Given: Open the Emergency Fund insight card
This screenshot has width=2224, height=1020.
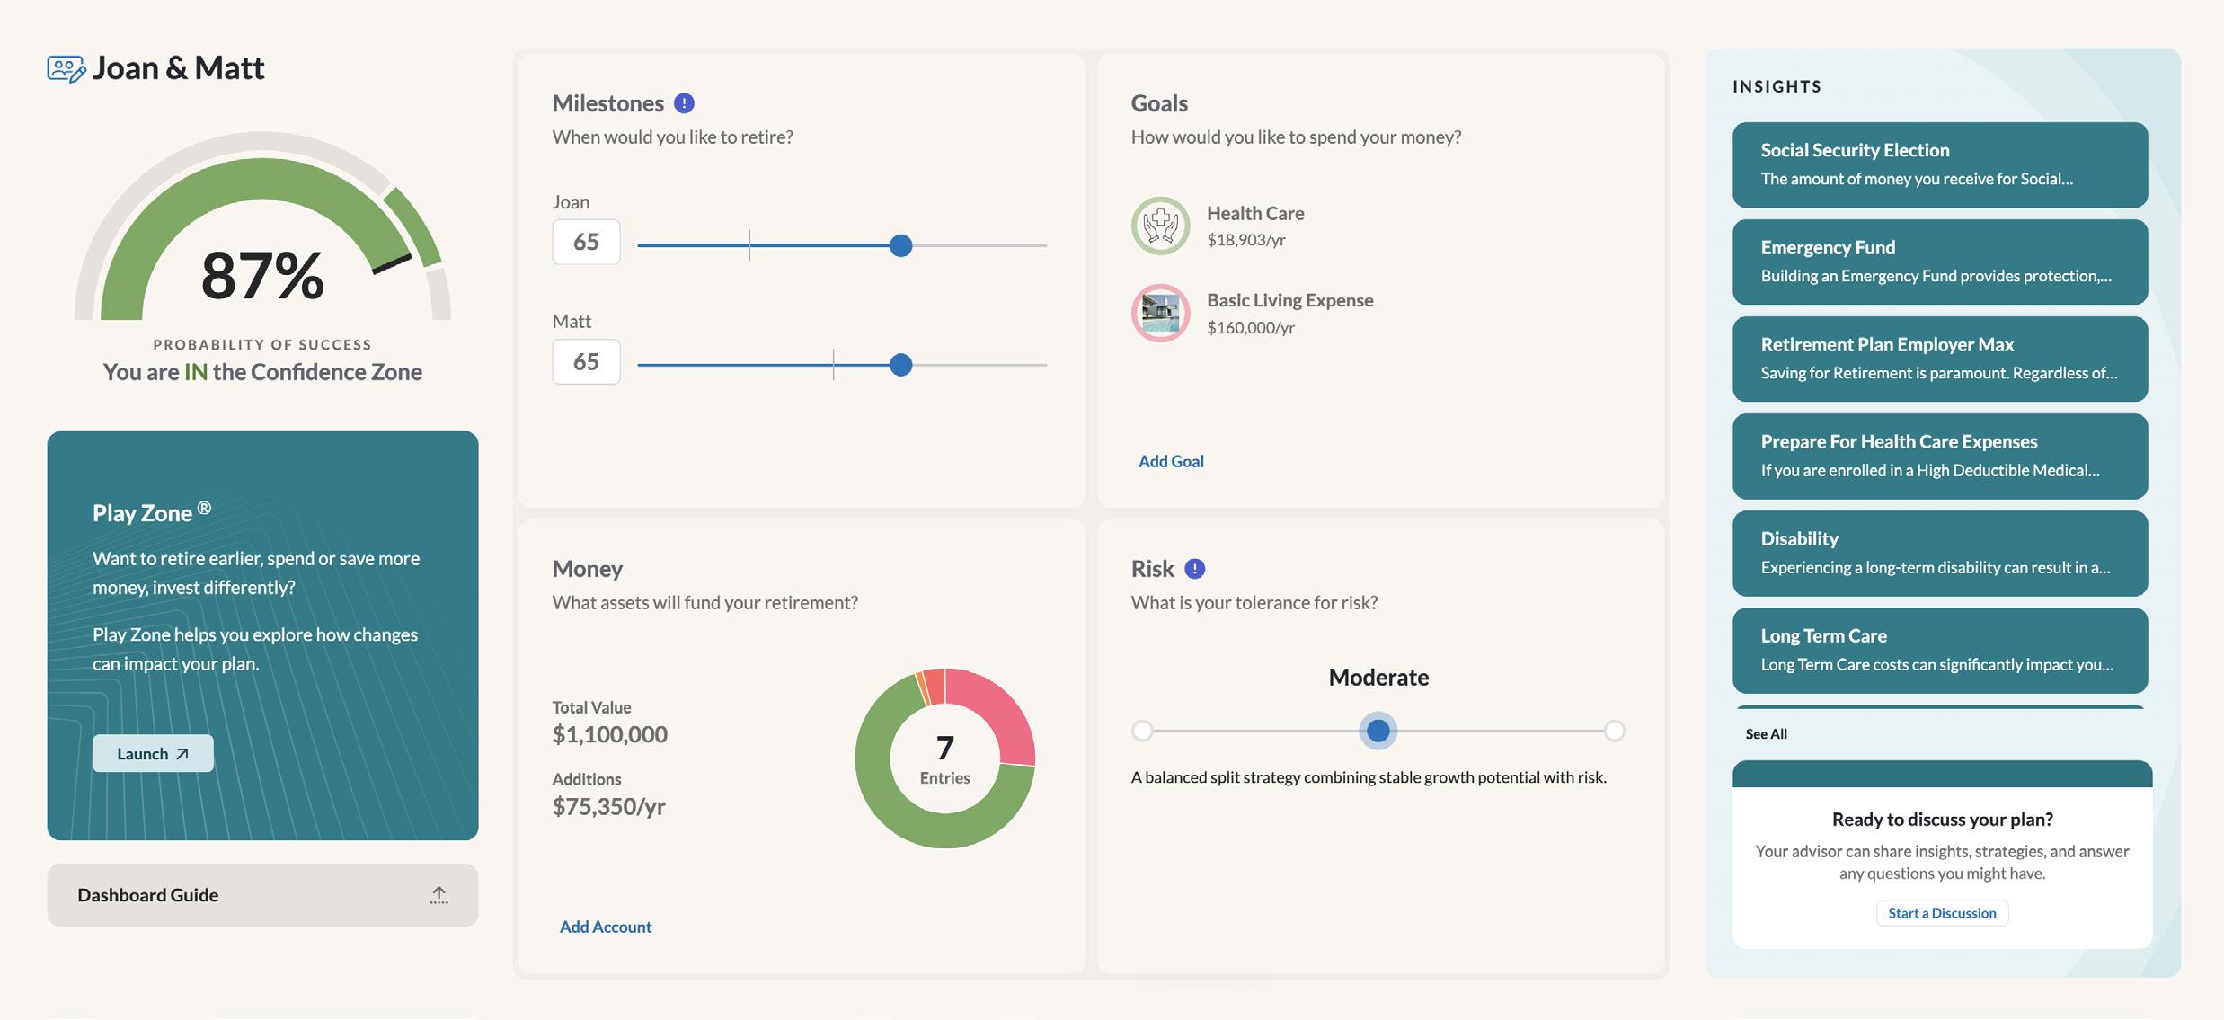Looking at the screenshot, I should tap(1939, 262).
